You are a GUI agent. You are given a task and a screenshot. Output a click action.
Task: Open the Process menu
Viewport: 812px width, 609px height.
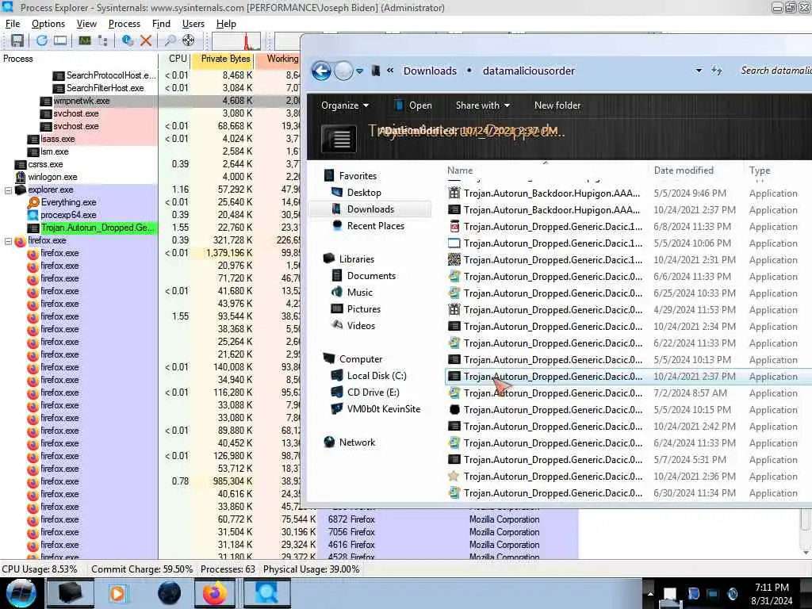pos(124,24)
